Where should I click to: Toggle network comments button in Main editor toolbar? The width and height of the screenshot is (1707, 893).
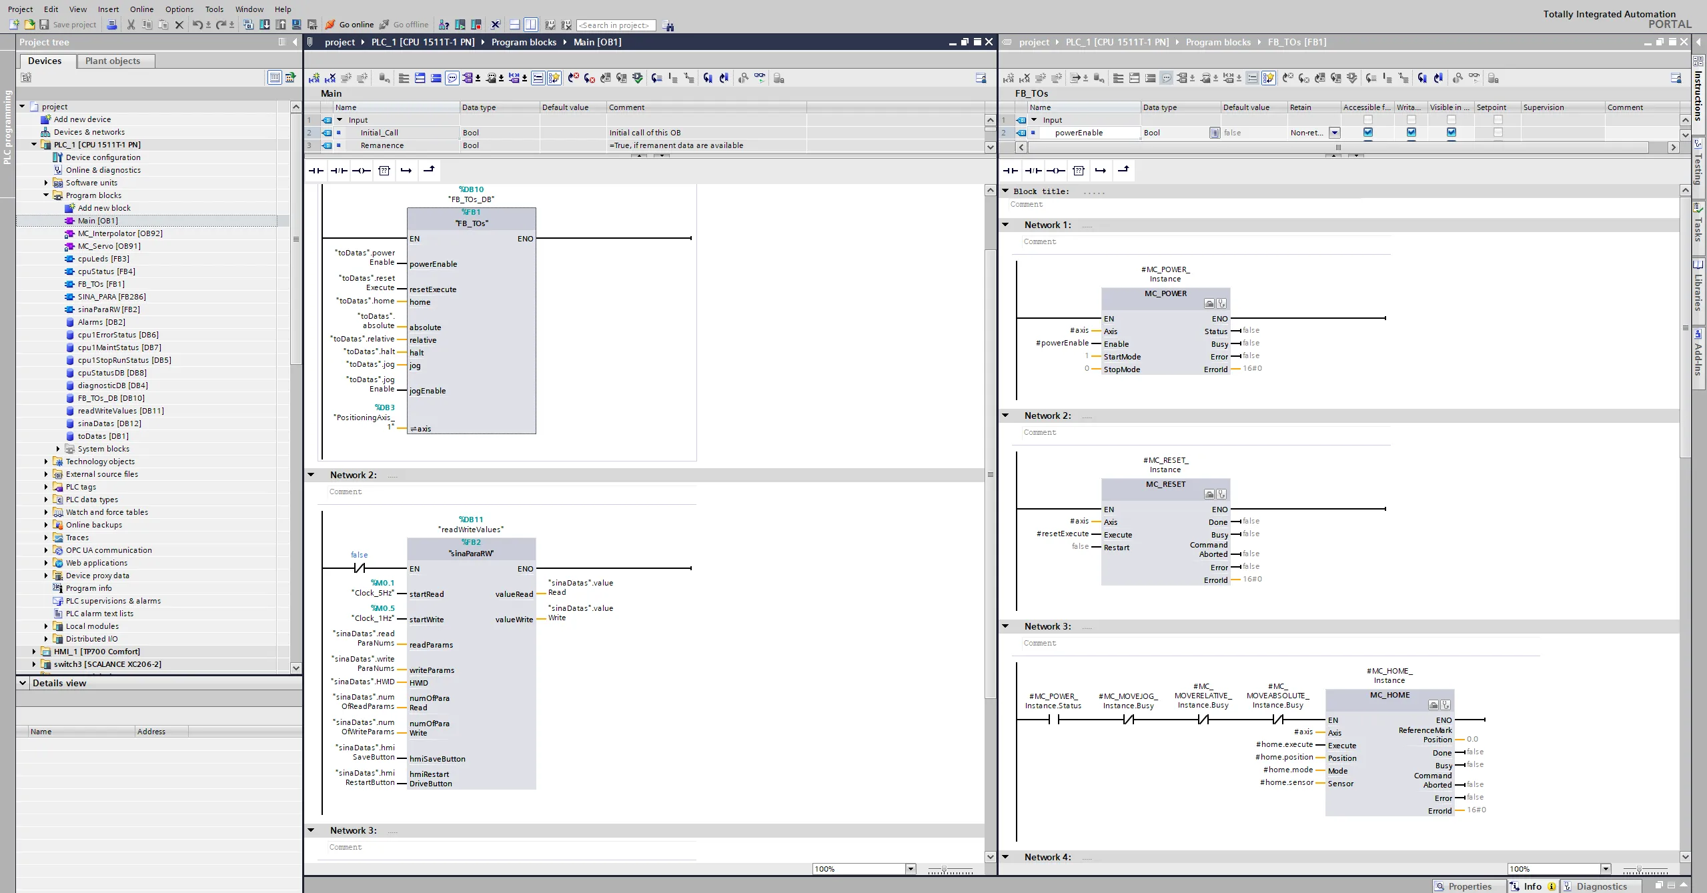[452, 78]
